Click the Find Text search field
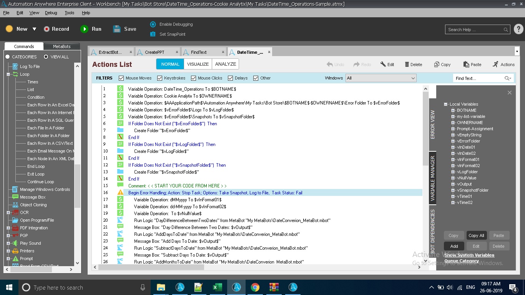The image size is (525, 295). point(478,78)
